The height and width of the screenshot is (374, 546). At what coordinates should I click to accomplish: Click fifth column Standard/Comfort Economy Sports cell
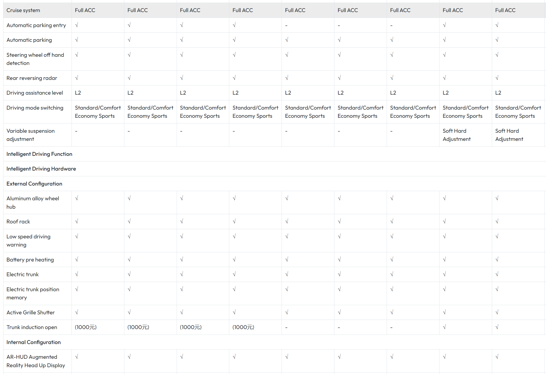pos(308,112)
